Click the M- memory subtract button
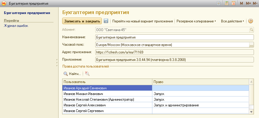This screenshot has width=259, height=118. click(255, 4)
